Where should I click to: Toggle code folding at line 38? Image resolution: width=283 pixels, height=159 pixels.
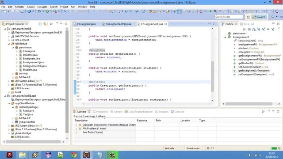pyautogui.click(x=80, y=82)
